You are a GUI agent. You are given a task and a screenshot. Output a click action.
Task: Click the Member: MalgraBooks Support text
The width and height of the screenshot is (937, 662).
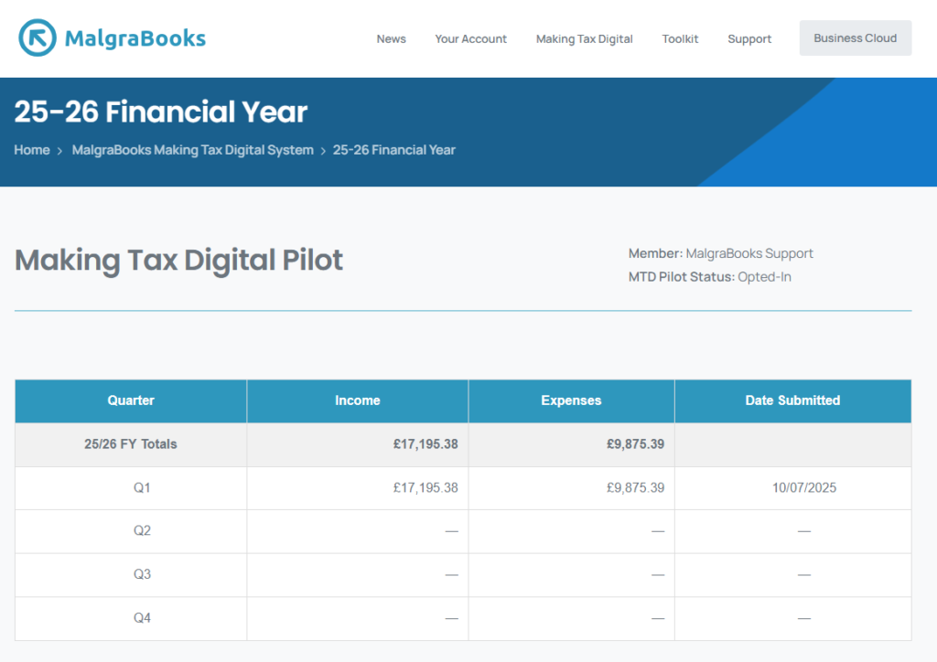tap(721, 253)
